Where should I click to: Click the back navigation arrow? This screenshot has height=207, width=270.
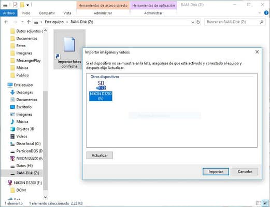point(6,22)
